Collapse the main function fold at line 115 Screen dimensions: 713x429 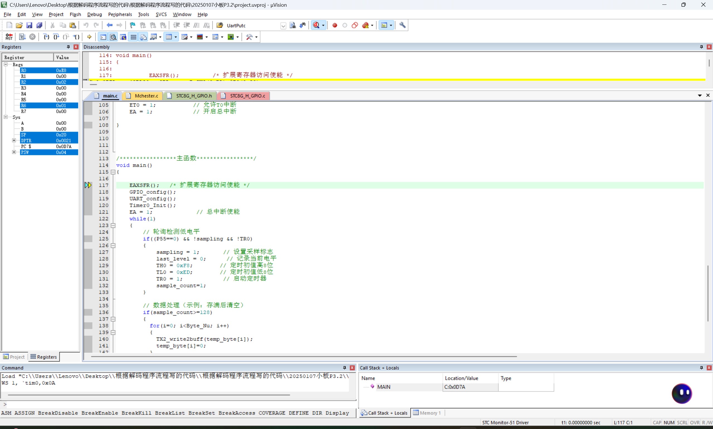113,172
